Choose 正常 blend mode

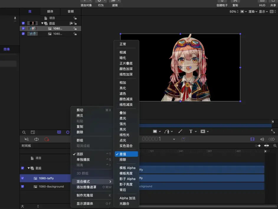coord(126,44)
